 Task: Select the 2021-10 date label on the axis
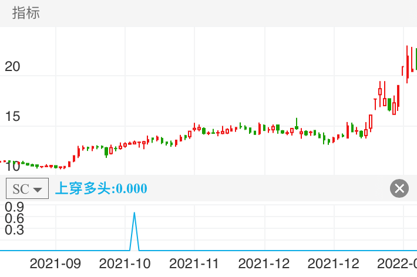124,262
